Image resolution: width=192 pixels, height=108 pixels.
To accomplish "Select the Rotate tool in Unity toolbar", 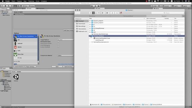I will pos(9,6).
